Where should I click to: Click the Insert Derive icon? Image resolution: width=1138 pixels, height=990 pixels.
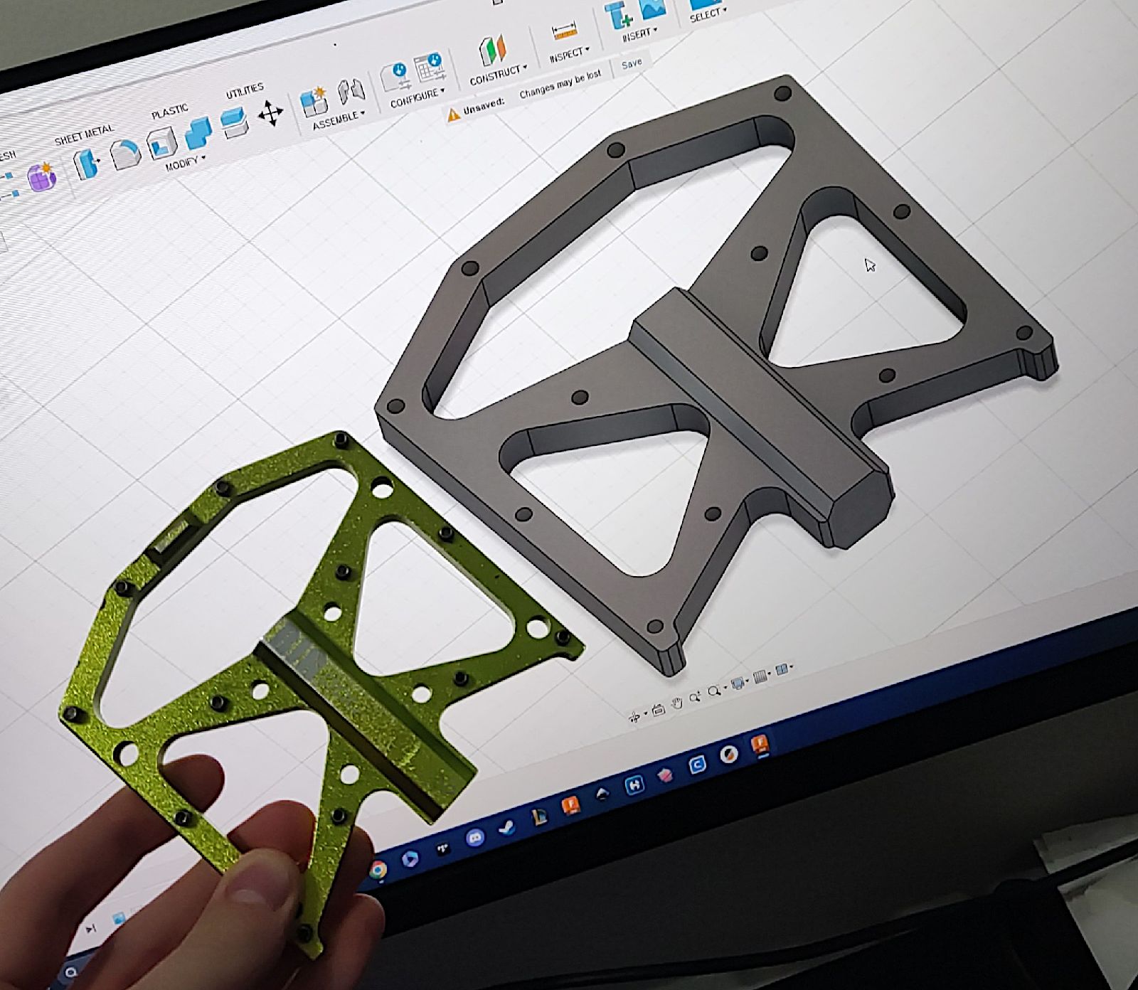(617, 14)
